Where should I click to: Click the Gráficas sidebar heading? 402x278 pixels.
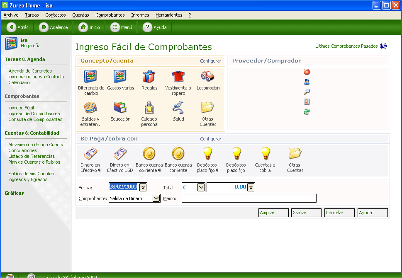(x=15, y=193)
